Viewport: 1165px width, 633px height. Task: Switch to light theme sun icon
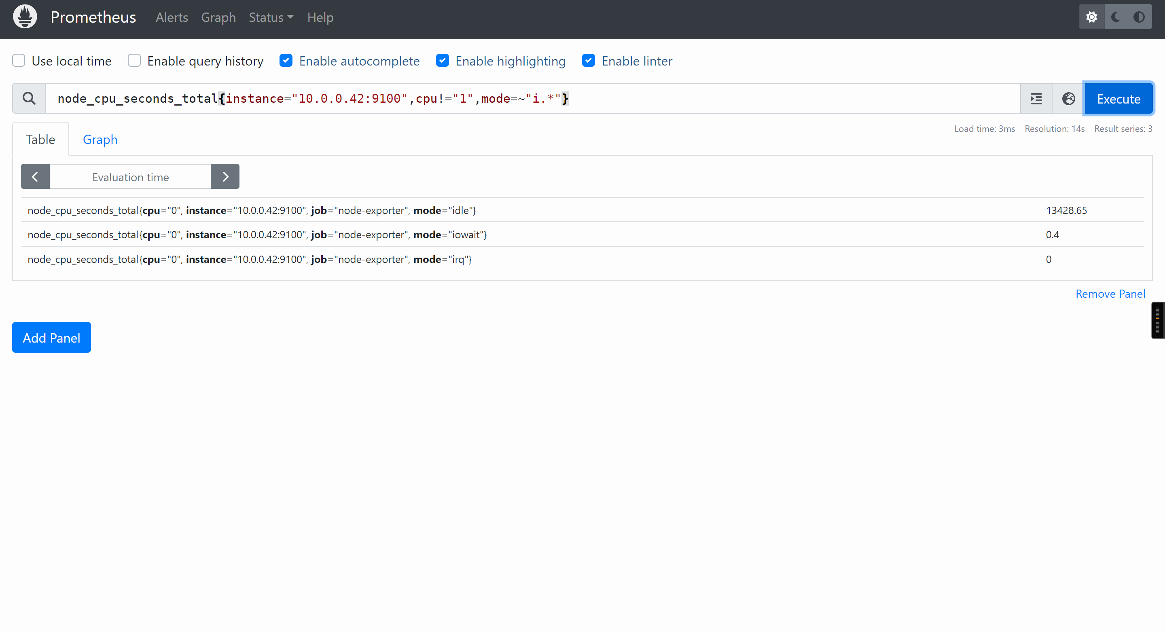pyautogui.click(x=1092, y=17)
